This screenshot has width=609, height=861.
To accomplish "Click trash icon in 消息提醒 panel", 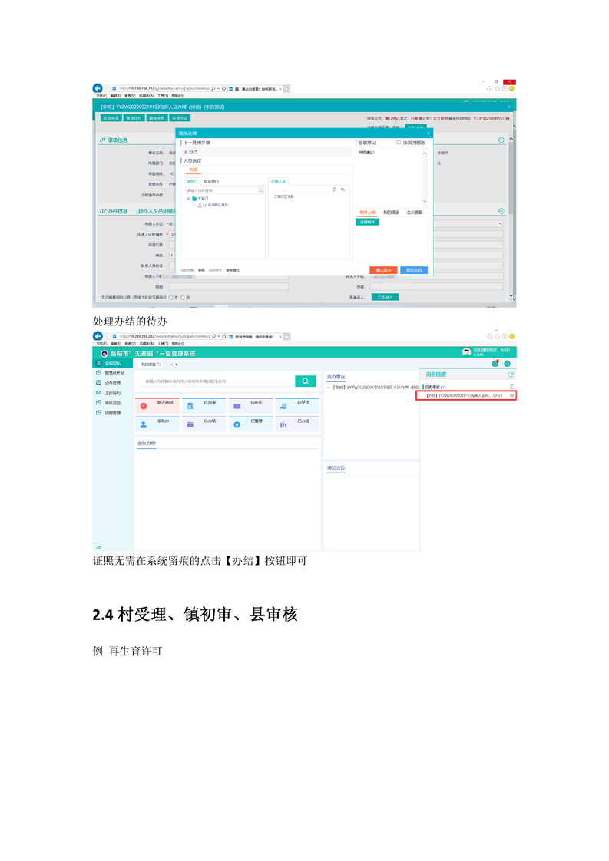I will tap(511, 387).
